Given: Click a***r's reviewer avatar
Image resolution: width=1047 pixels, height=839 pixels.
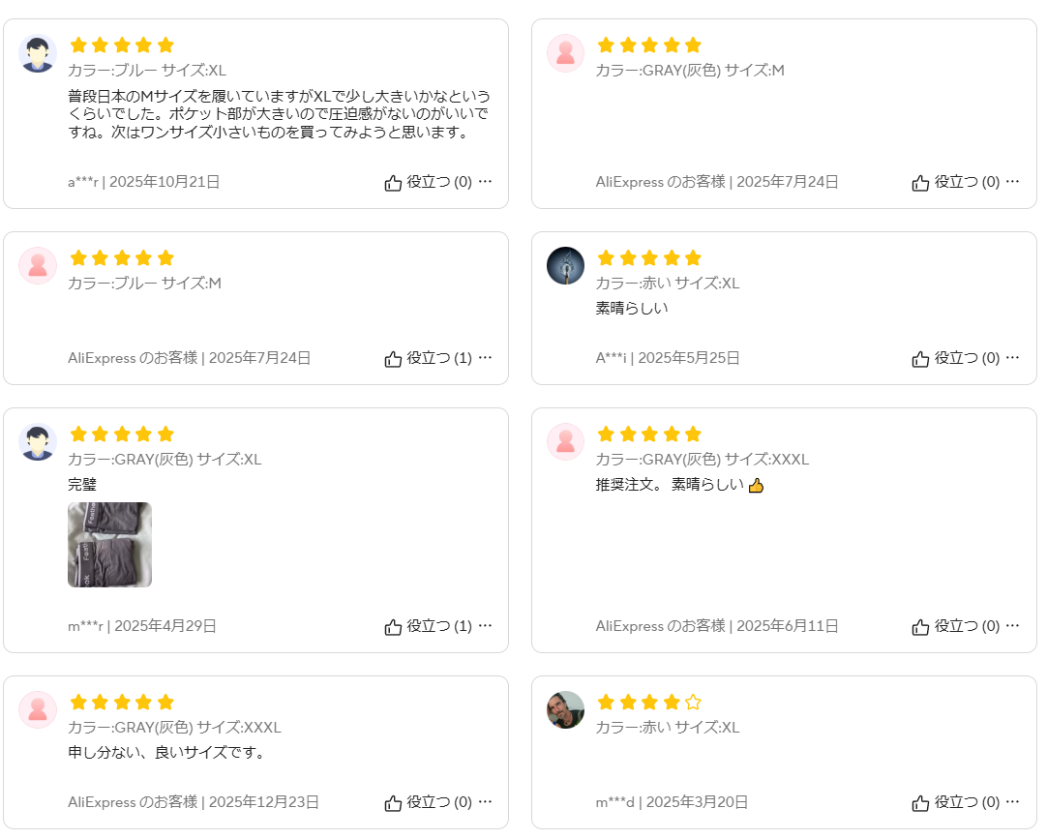Looking at the screenshot, I should click(x=38, y=53).
